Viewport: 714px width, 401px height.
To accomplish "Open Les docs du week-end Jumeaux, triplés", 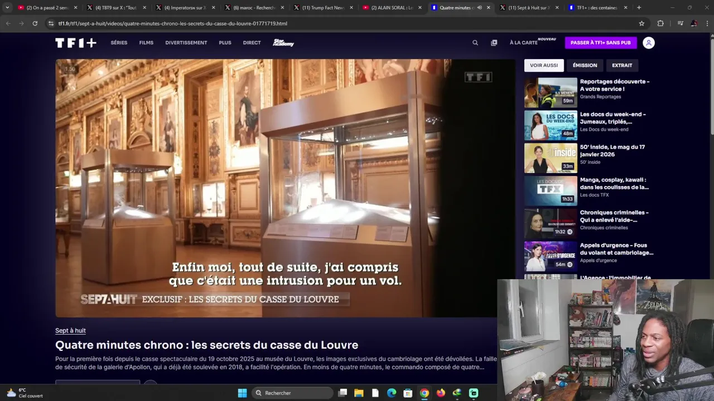I will 612,118.
